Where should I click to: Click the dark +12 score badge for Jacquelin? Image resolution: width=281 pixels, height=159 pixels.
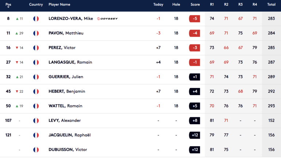[x=195, y=135]
